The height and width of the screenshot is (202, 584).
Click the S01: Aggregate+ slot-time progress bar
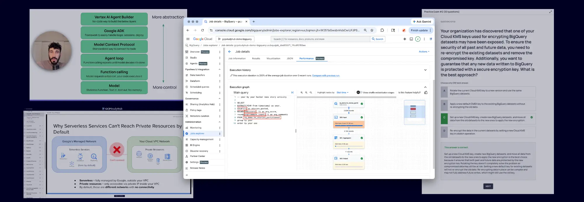tap(349, 146)
